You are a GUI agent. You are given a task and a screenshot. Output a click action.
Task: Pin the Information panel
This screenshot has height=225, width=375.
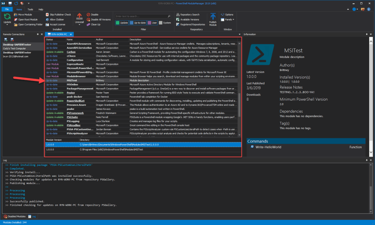(367, 34)
